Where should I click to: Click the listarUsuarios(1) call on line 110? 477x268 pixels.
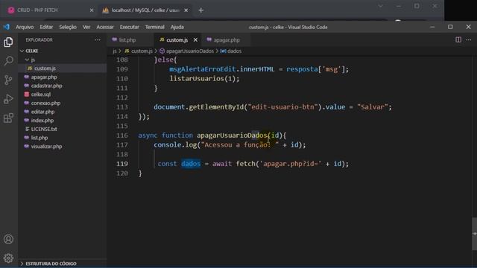(x=204, y=79)
